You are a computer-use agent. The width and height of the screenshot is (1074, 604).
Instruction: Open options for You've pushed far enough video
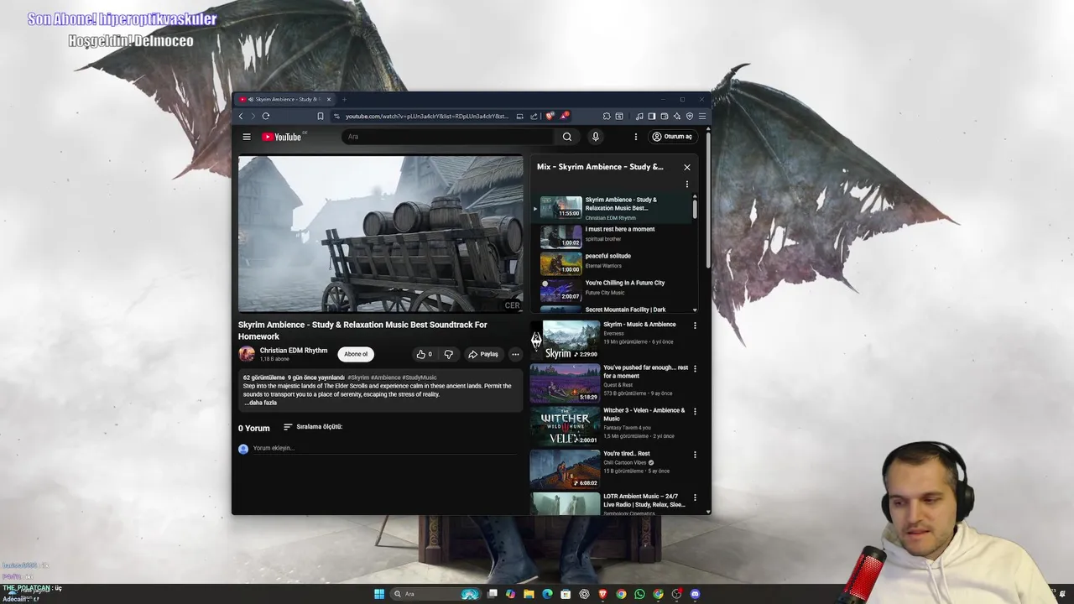click(695, 368)
